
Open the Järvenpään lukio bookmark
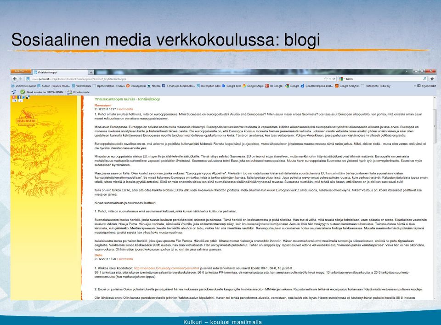[x=209, y=86]
